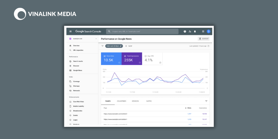Click help icon on Avg. CTR card
The image size is (278, 139).
pos(160,63)
